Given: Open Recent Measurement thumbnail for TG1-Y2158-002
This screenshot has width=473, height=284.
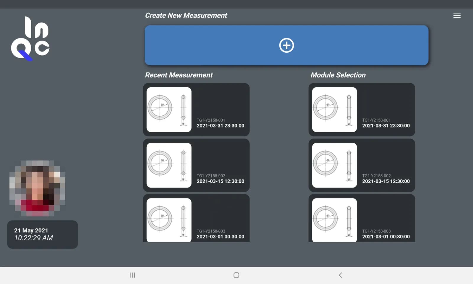Looking at the screenshot, I should (169, 165).
